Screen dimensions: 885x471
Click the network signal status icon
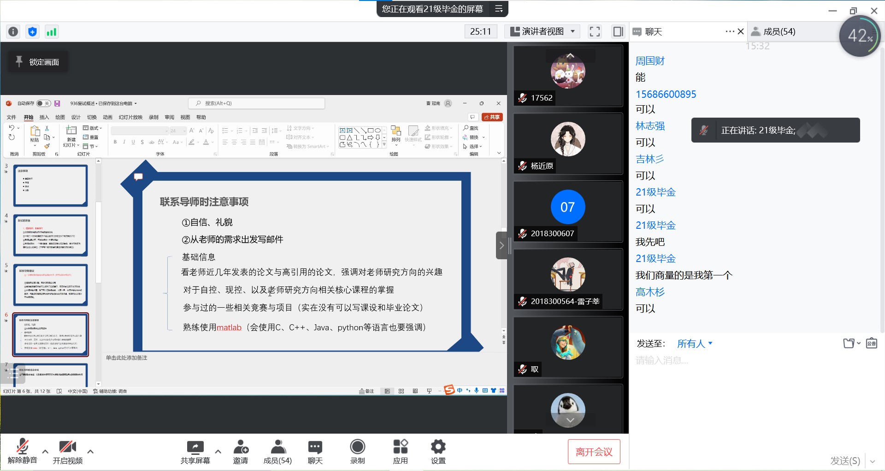(51, 32)
